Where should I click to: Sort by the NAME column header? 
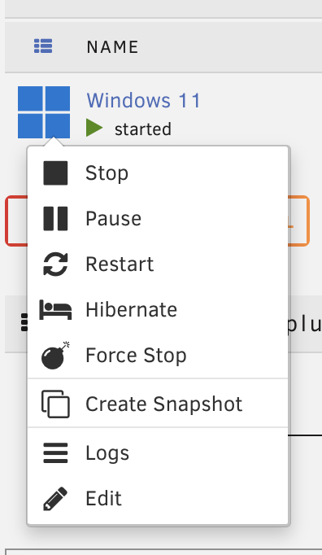pyautogui.click(x=112, y=47)
